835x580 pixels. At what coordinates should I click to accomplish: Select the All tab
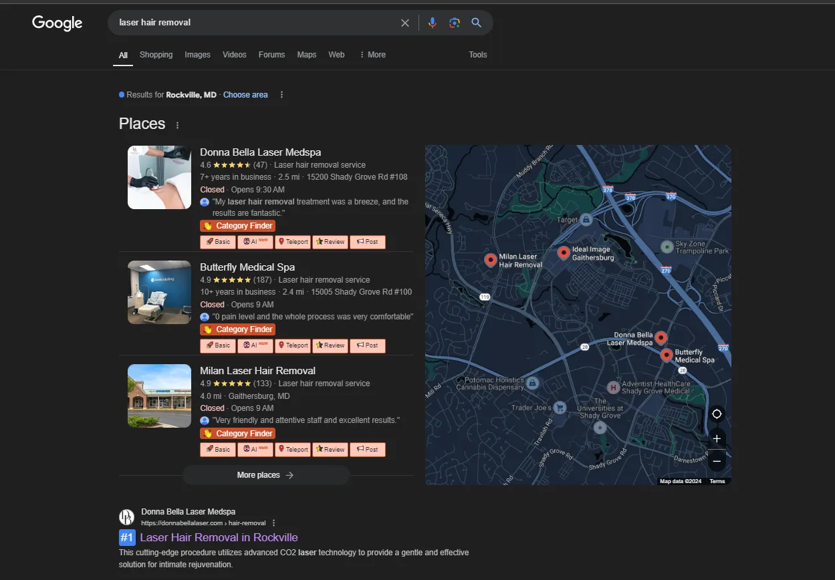point(123,55)
